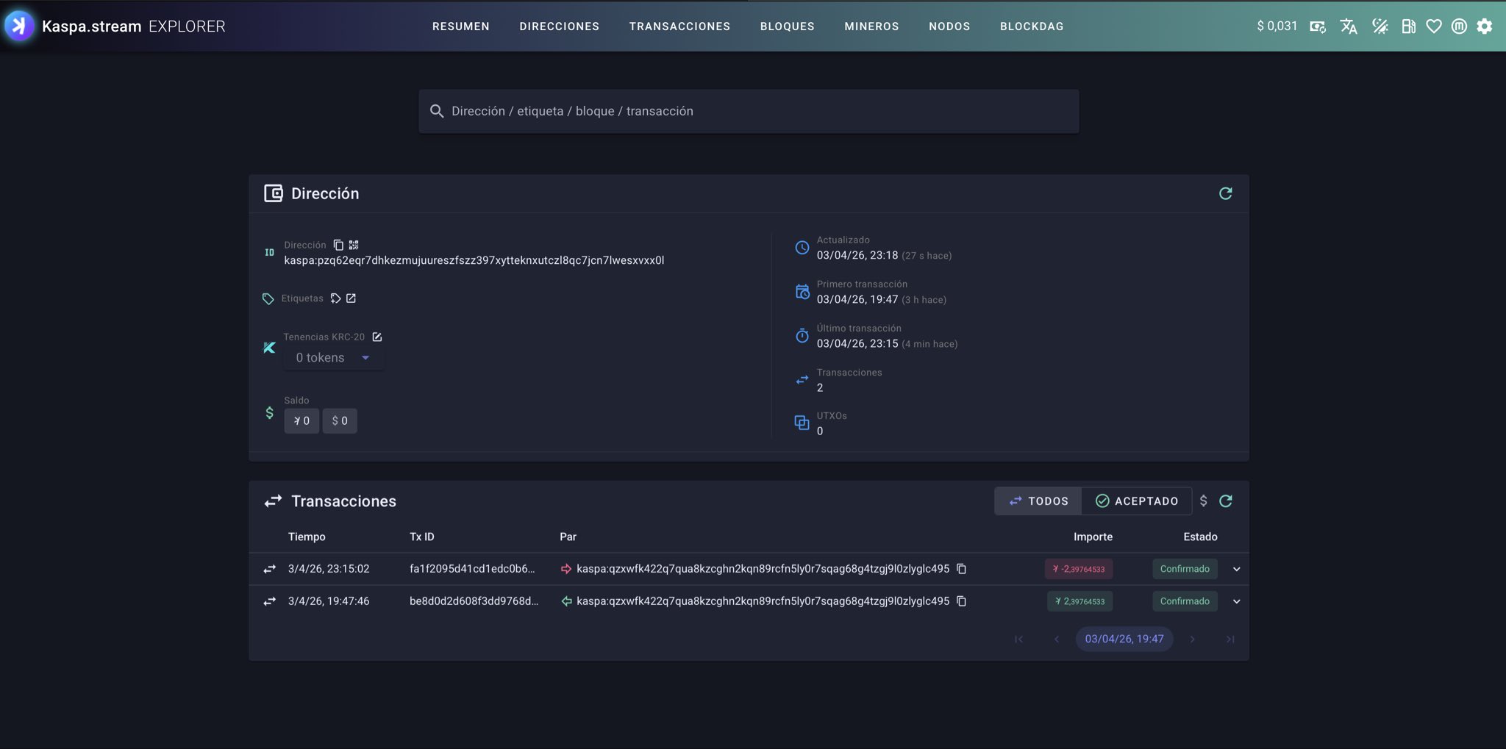Edit KRC-20 holdings icon
Image resolution: width=1506 pixels, height=749 pixels.
click(x=377, y=337)
